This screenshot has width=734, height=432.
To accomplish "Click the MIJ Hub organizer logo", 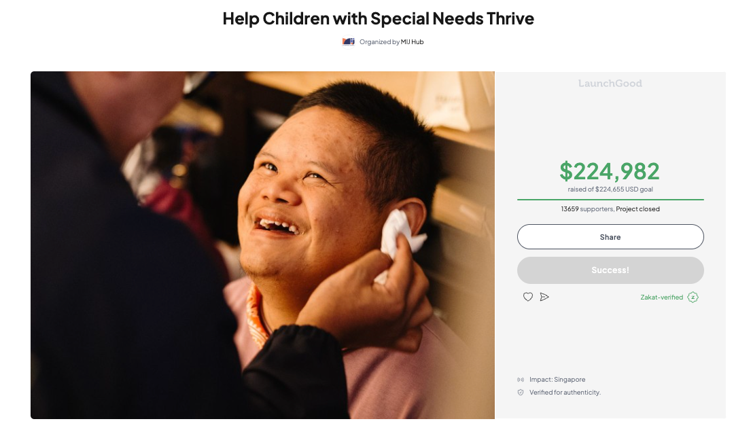I will click(x=348, y=41).
